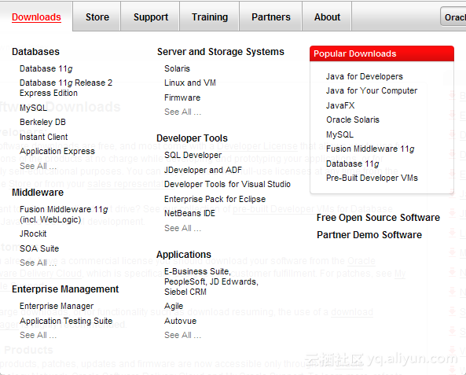Open the Firmware link
Viewport: 466px width, 375px height.
click(182, 97)
